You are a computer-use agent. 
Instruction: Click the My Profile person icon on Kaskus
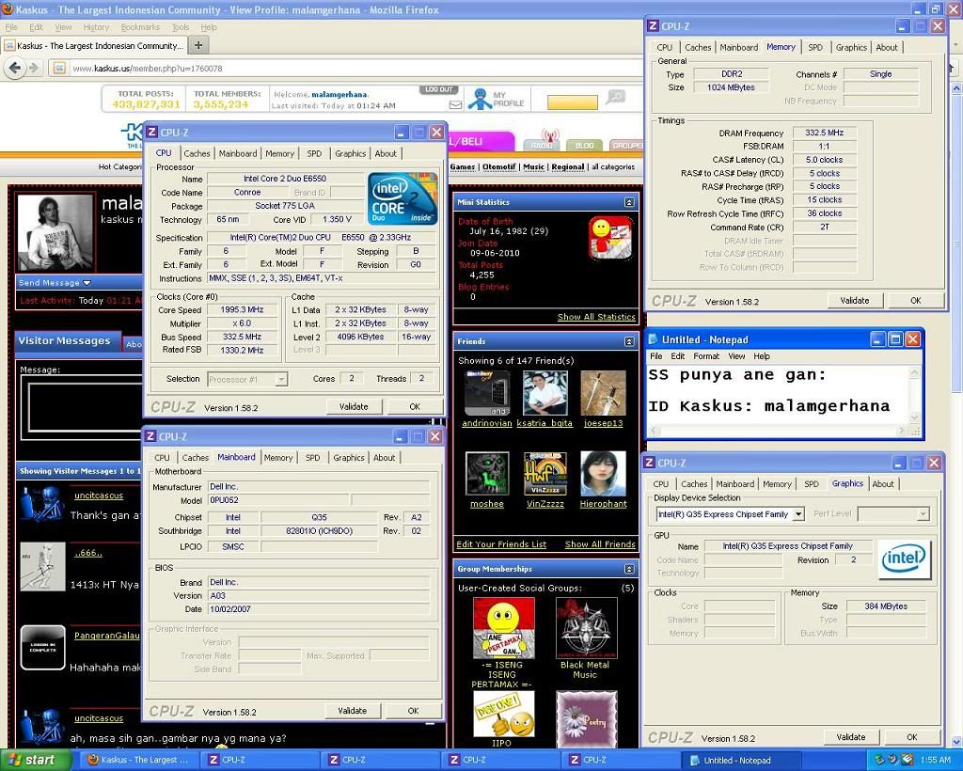click(479, 99)
